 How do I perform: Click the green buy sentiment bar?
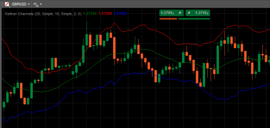(194, 19)
